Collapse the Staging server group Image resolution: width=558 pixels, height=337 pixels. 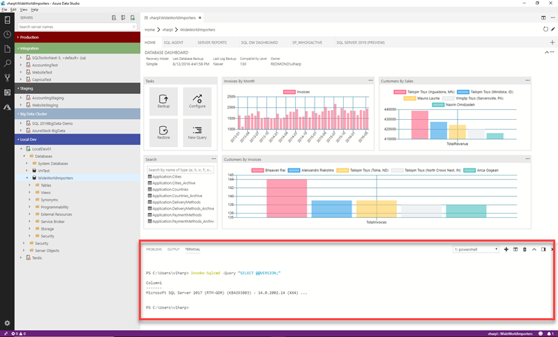click(x=77, y=88)
